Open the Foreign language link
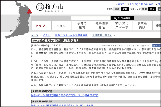Image resolution: width=161 pixels, height=107 pixels. point(142,4)
